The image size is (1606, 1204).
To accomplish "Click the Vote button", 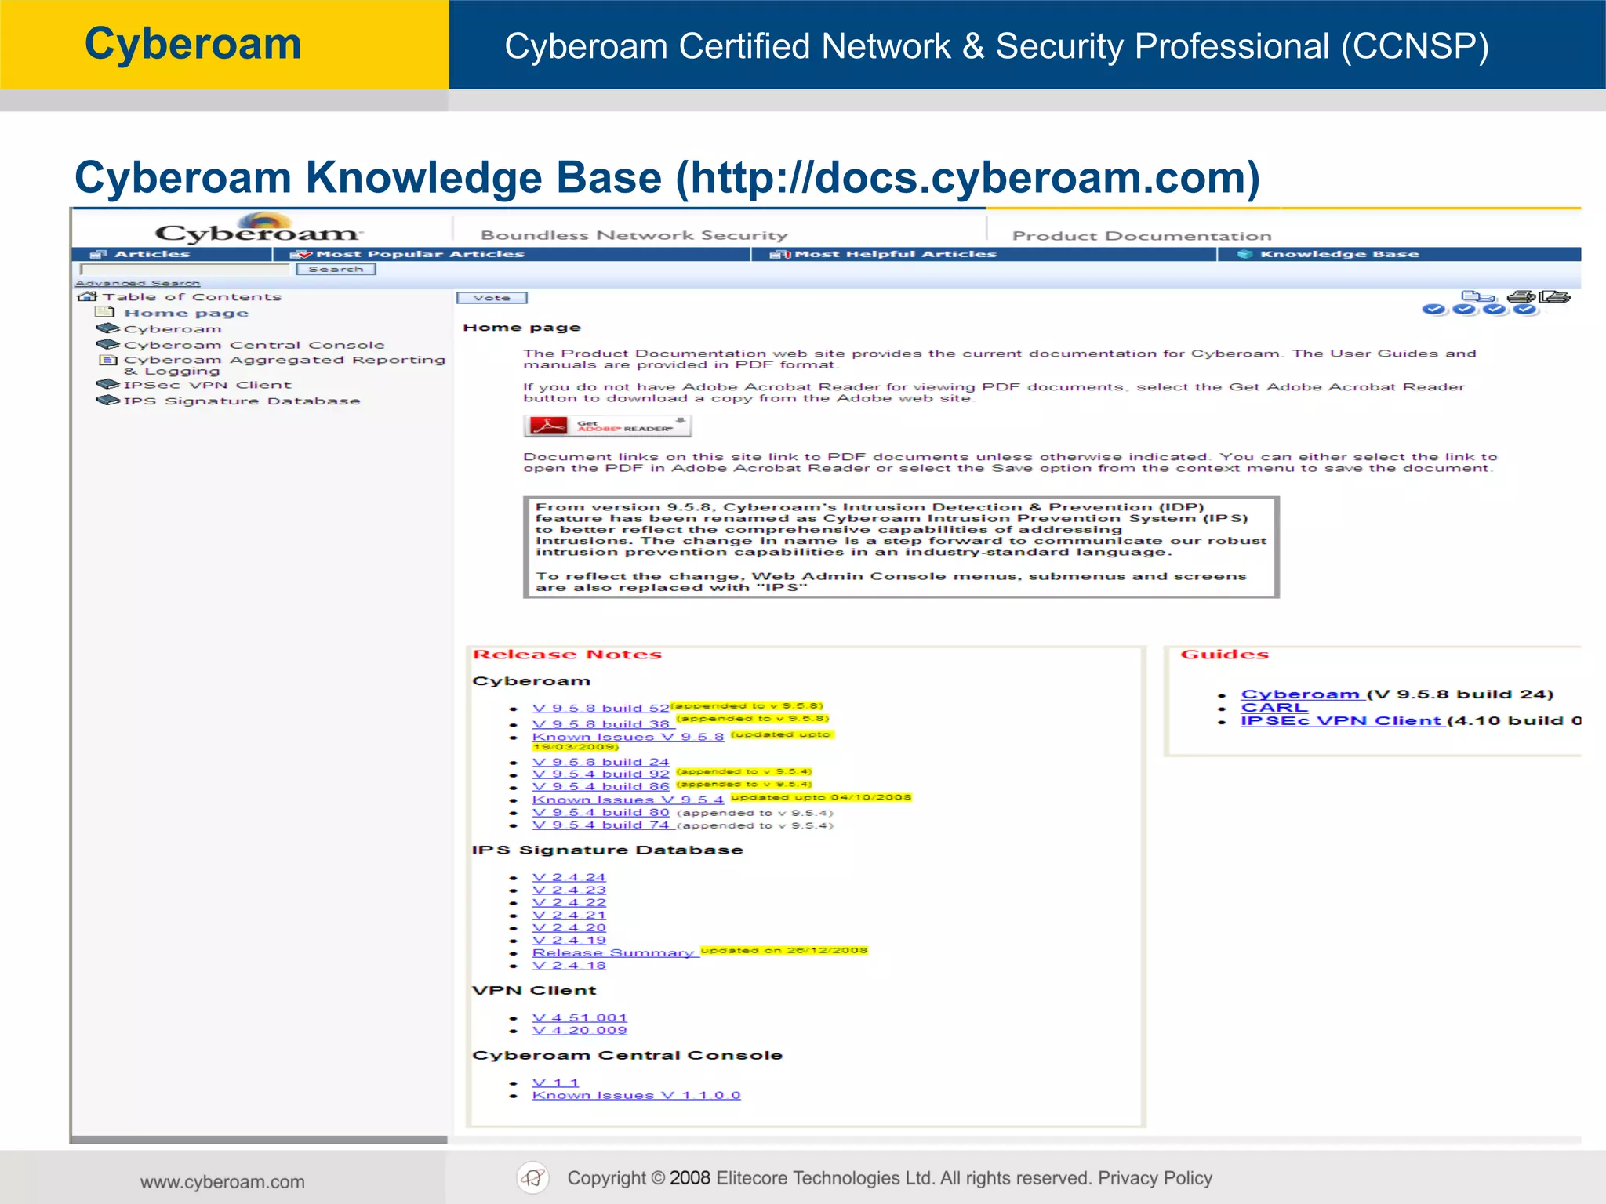I will tap(492, 298).
